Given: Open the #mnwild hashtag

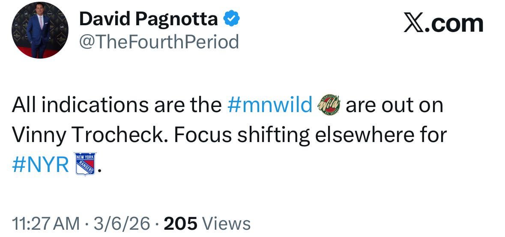Looking at the screenshot, I should click(x=269, y=104).
